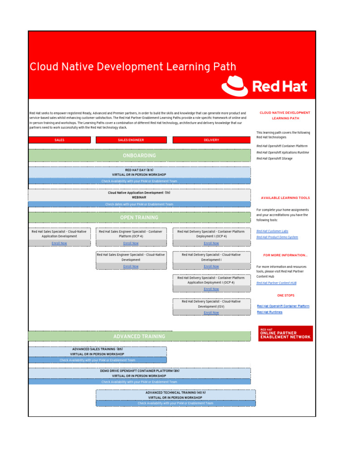Click Check Availability under Demo Drive Openshift
Image resolution: width=344 pixels, height=458 pixels.
click(x=139, y=382)
